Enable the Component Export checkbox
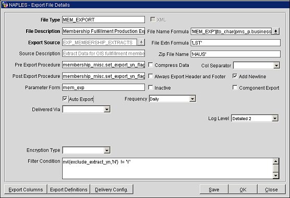 [235, 87]
